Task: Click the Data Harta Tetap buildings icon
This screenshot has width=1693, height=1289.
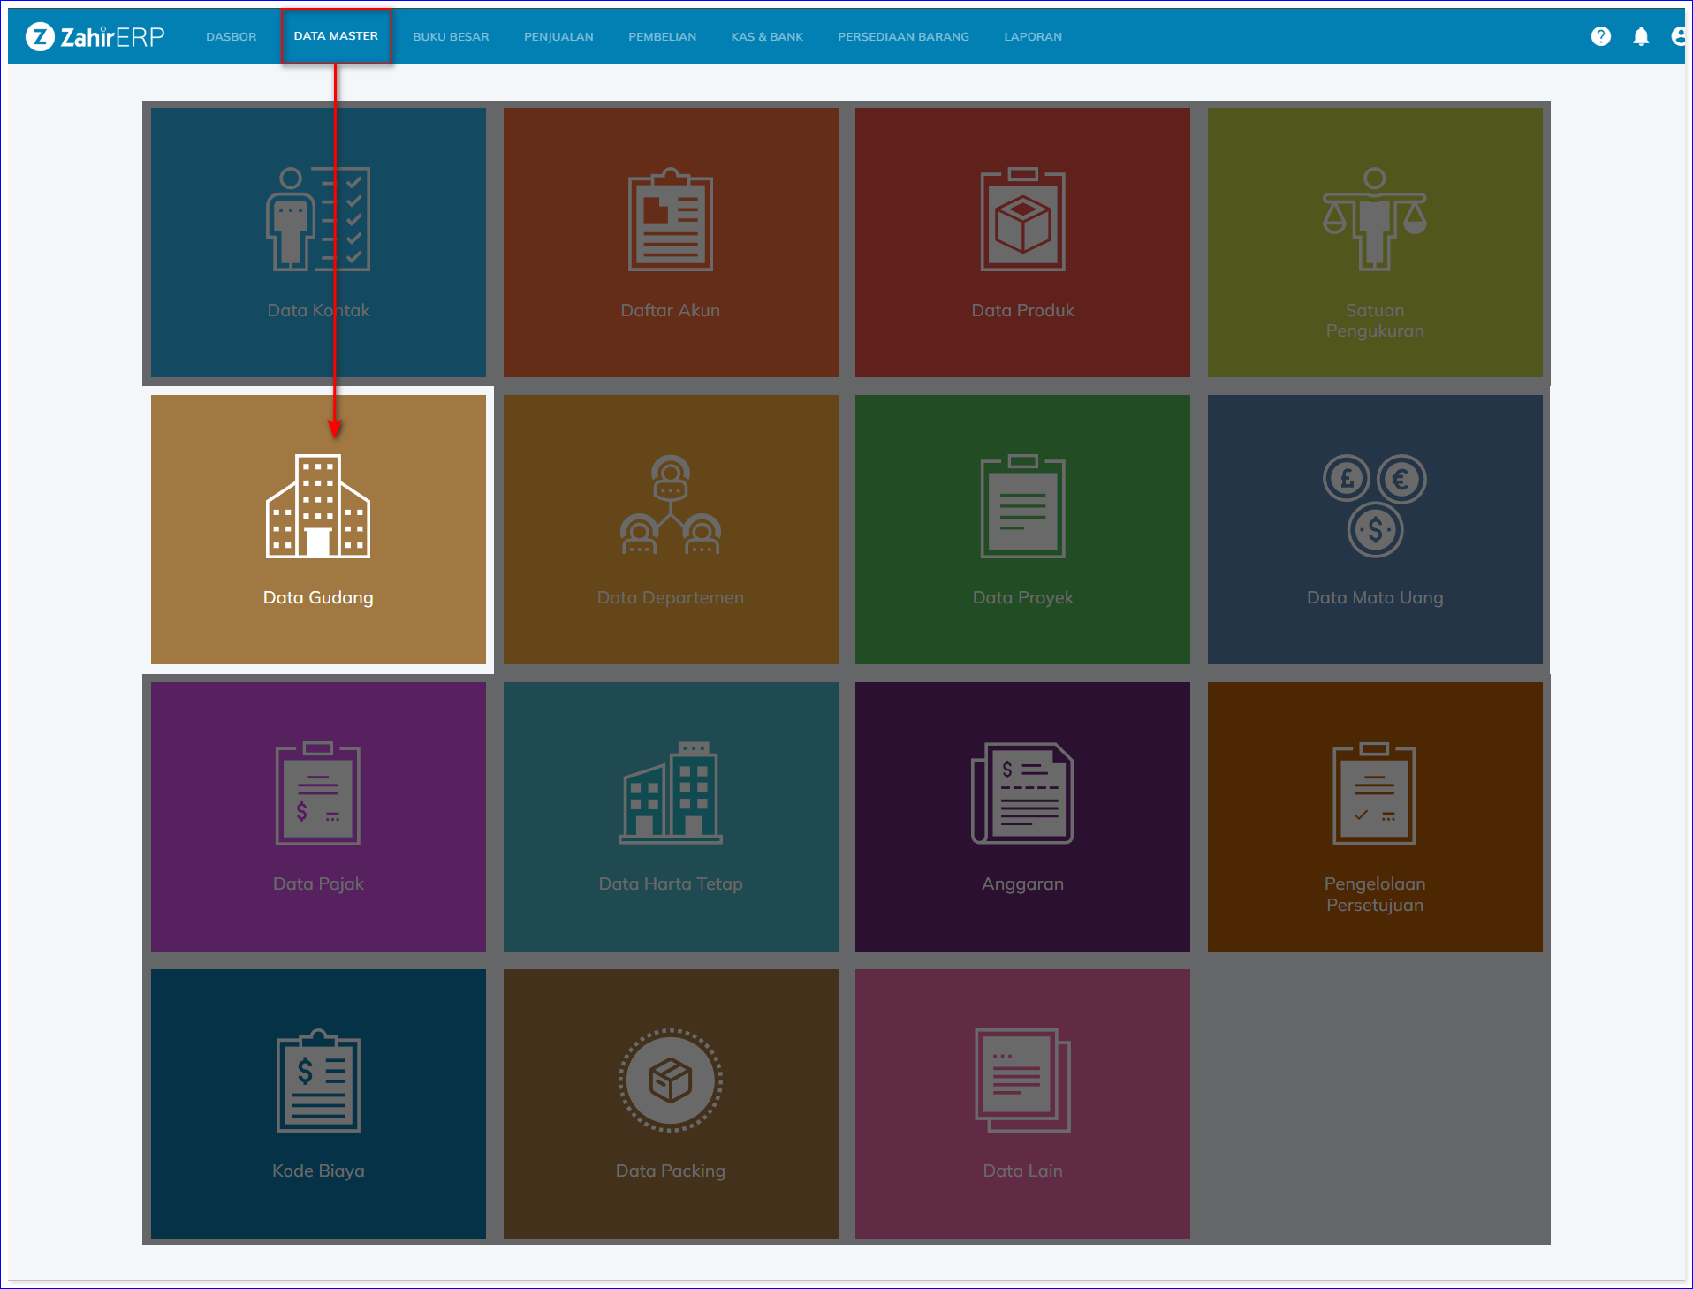Action: [x=670, y=793]
